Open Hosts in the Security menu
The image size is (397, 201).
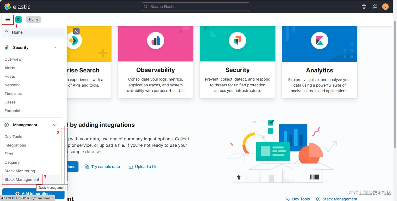(x=10, y=76)
